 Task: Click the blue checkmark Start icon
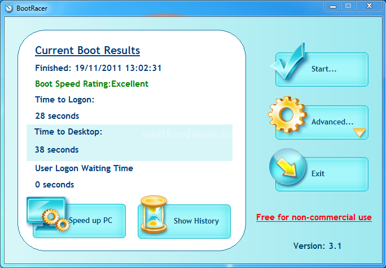[288, 61]
